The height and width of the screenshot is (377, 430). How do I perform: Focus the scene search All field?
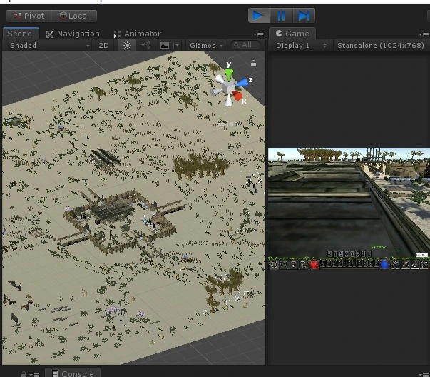click(245, 45)
